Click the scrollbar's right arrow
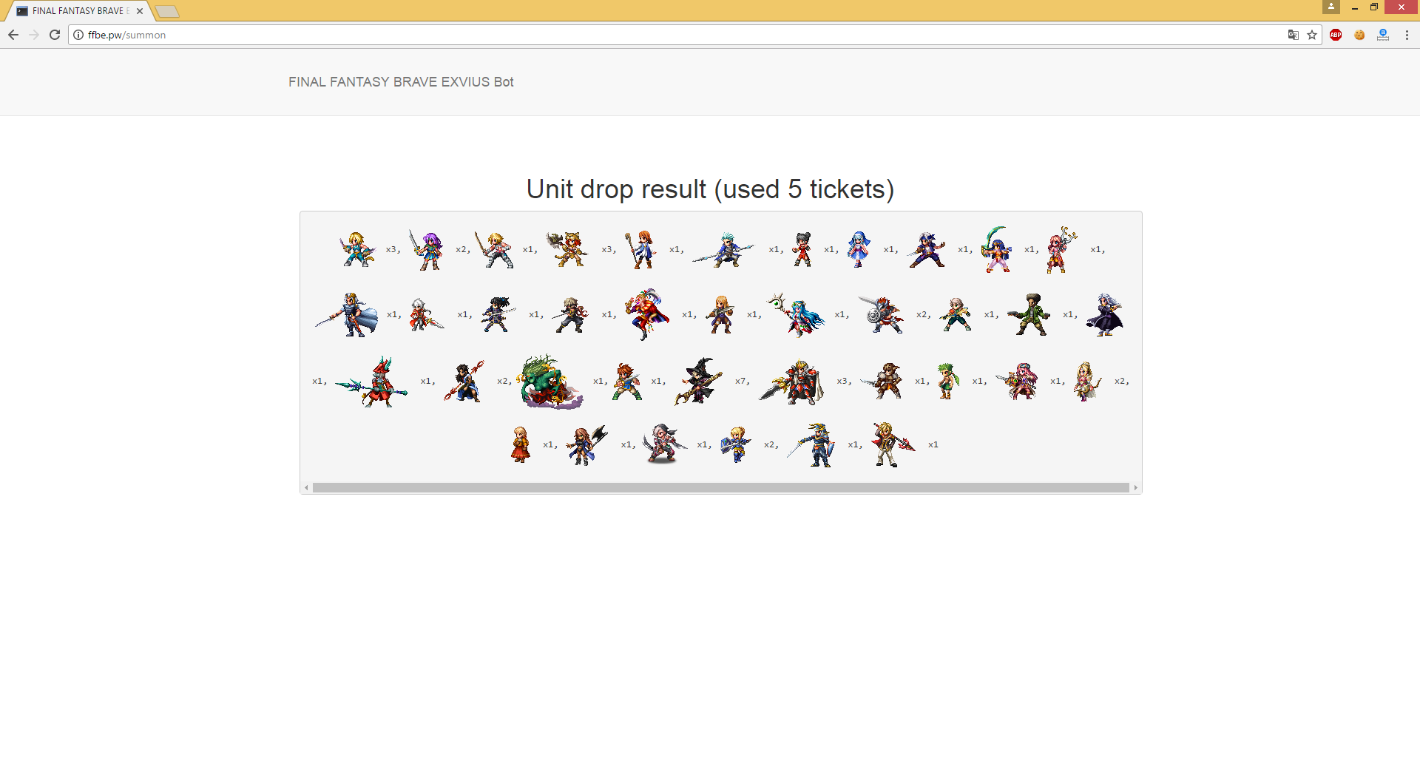1420x769 pixels. 1135,487
